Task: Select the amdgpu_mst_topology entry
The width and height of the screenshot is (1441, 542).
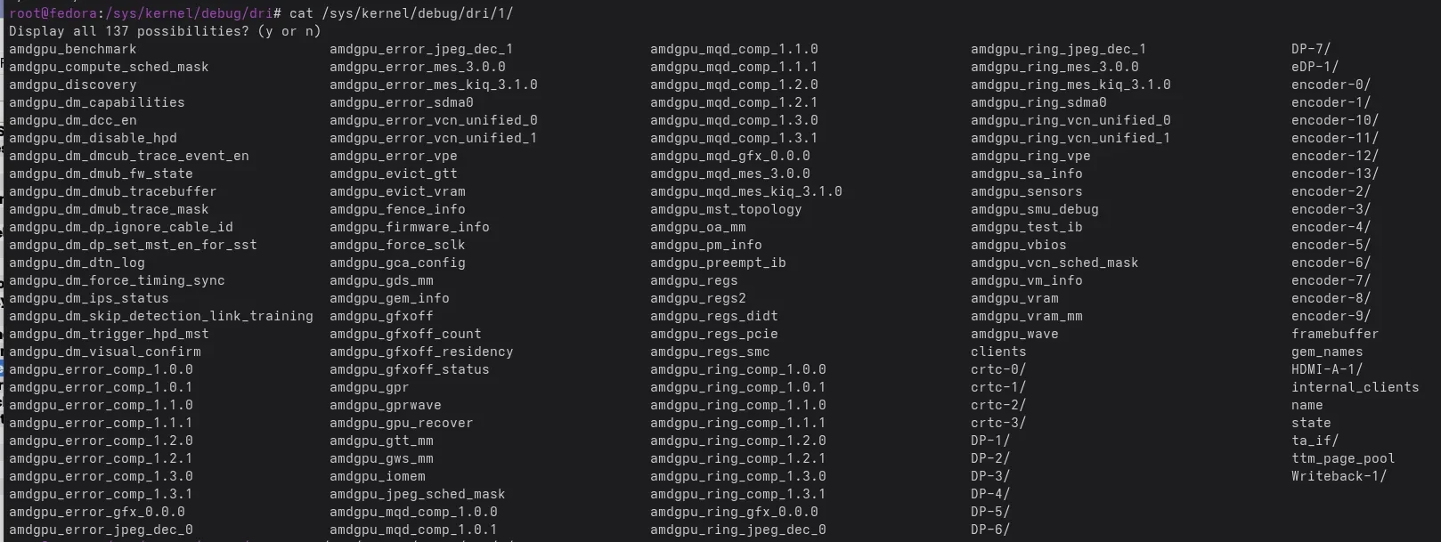Action: click(725, 209)
